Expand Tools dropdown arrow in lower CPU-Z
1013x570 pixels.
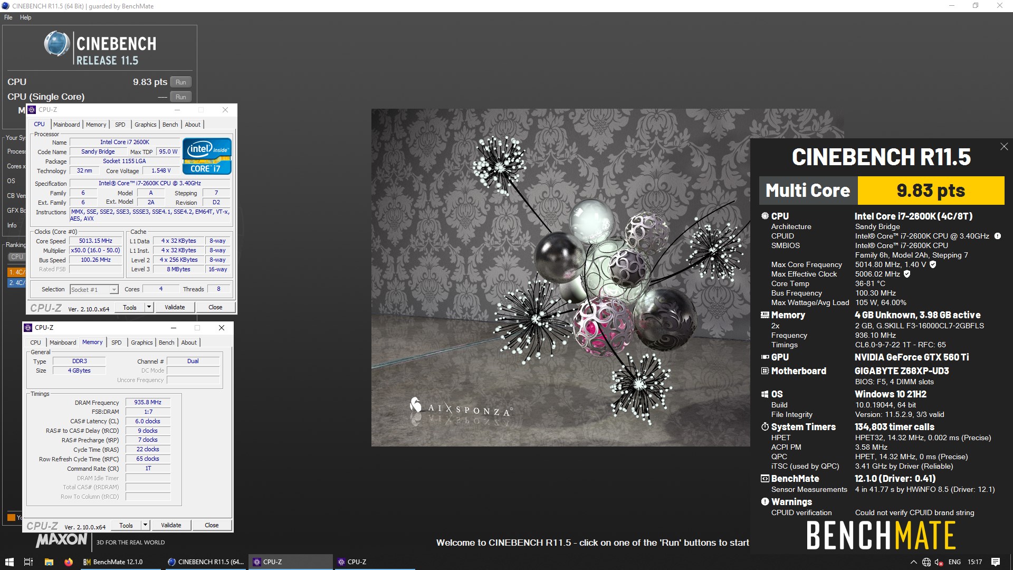pyautogui.click(x=146, y=525)
